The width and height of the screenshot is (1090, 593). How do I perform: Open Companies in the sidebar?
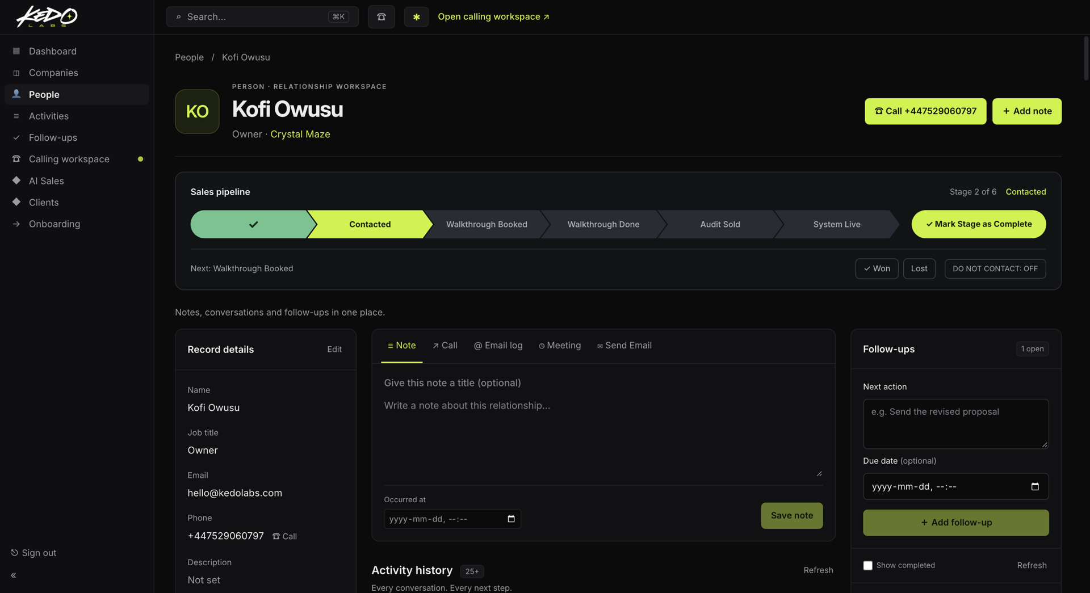[x=77, y=73]
